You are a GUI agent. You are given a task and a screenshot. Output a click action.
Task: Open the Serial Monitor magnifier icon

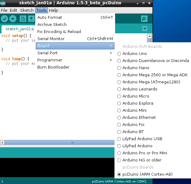click(144, 19)
